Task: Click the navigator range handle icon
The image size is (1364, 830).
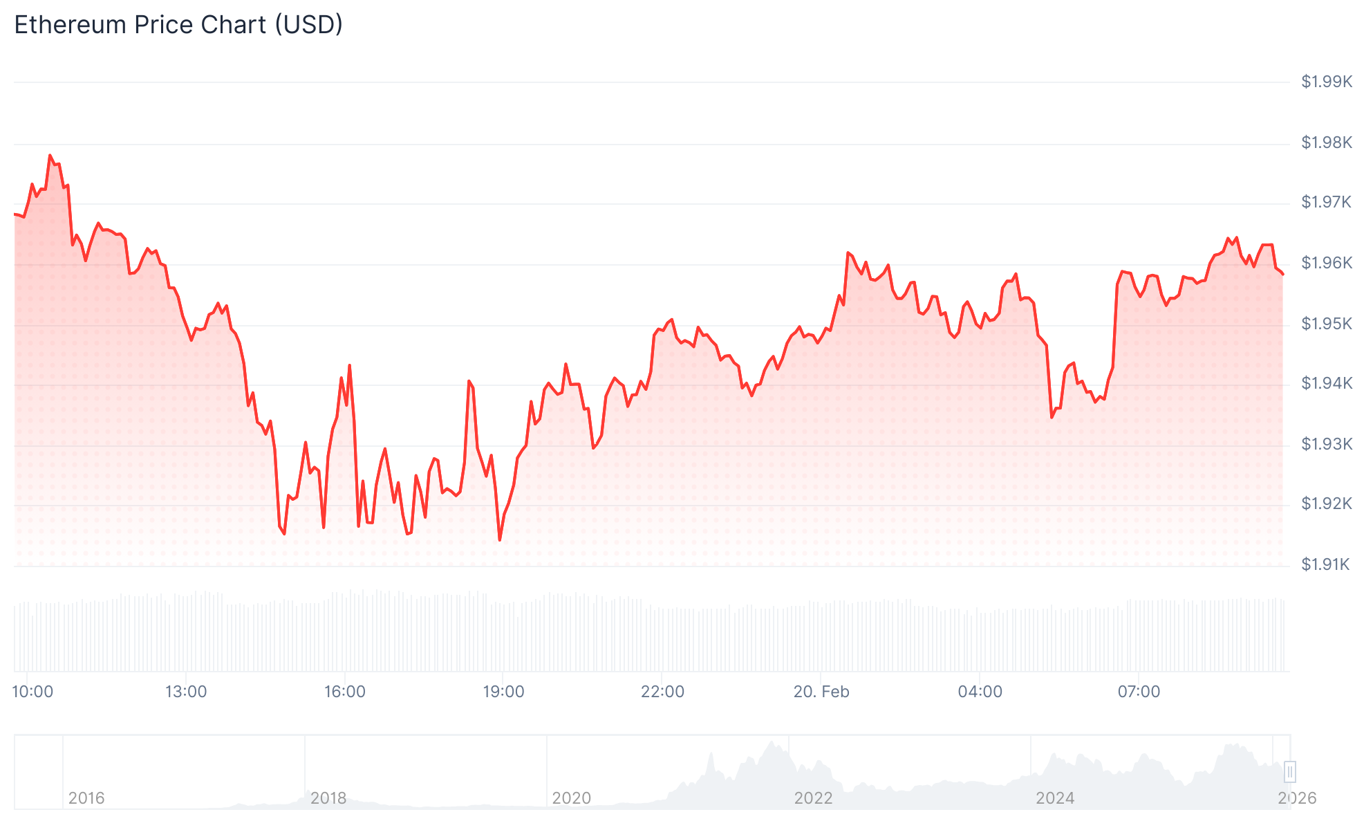Action: pyautogui.click(x=1289, y=771)
